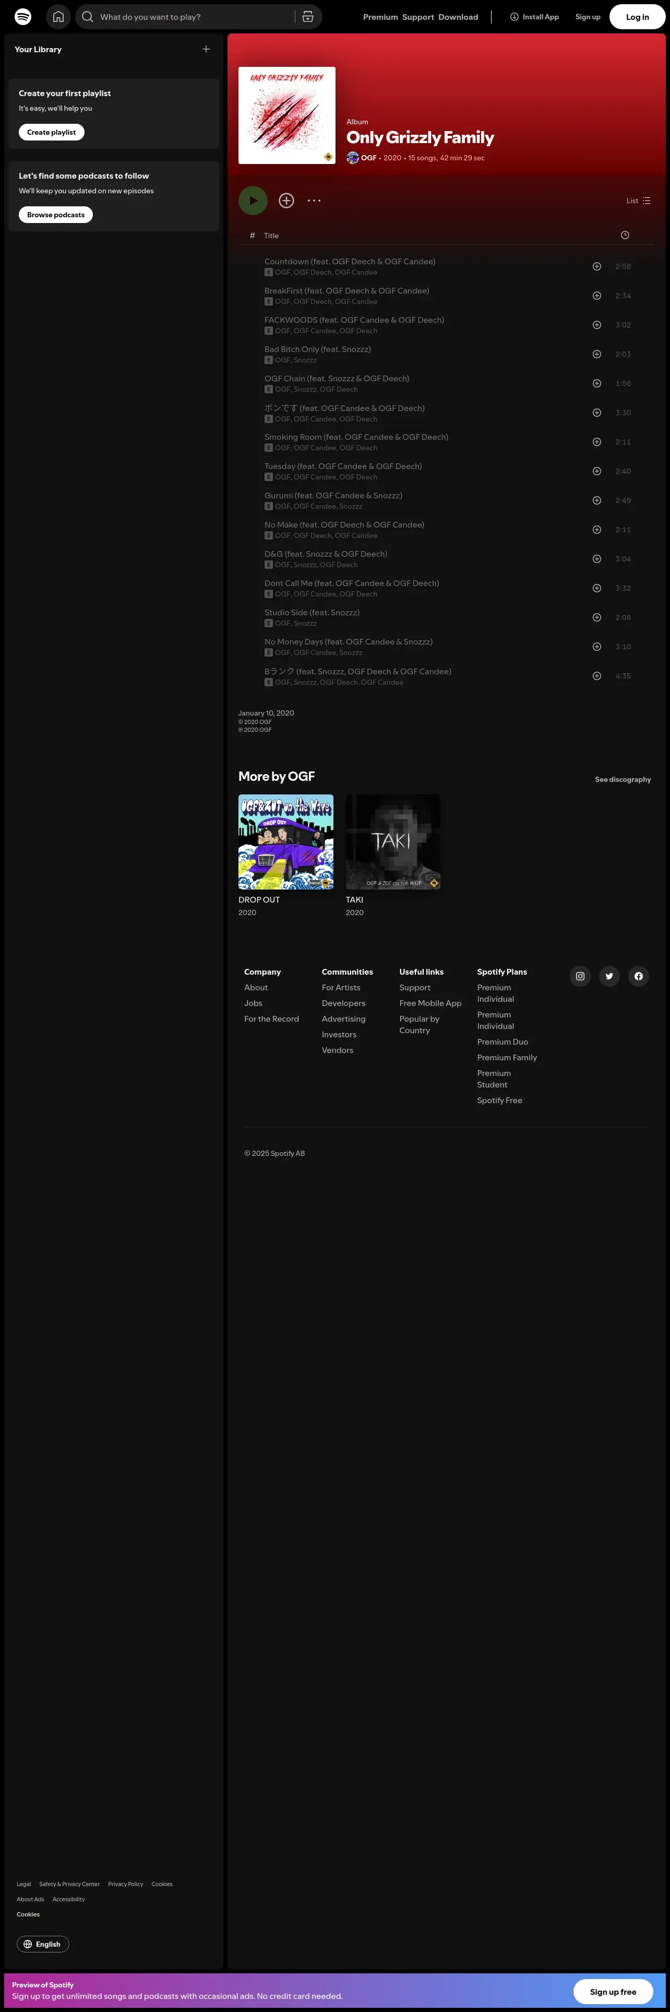
Task: Add Tuesday to Liked Songs
Action: pos(596,471)
